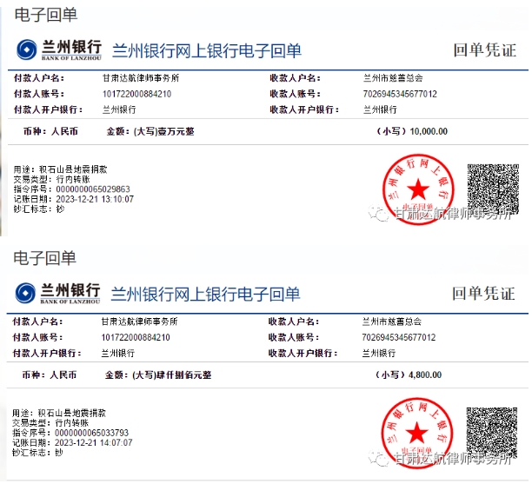Image resolution: width=532 pixels, height=484 pixels.
Task: Click the 钞汇标志 line on the 4,800.00 receipt
Action: (x=37, y=453)
